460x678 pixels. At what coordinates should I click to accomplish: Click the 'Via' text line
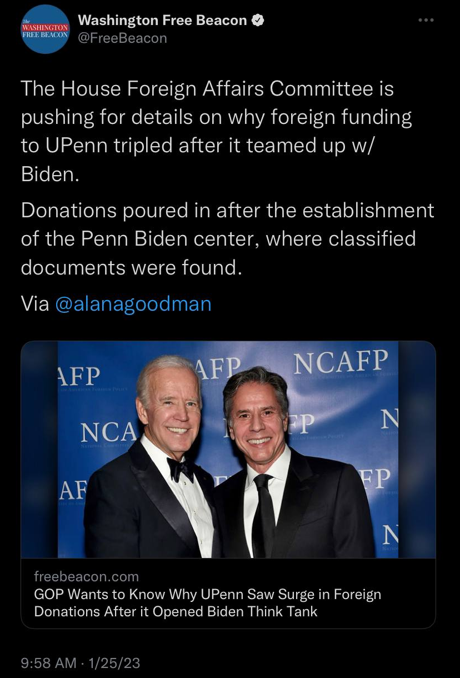point(116,304)
